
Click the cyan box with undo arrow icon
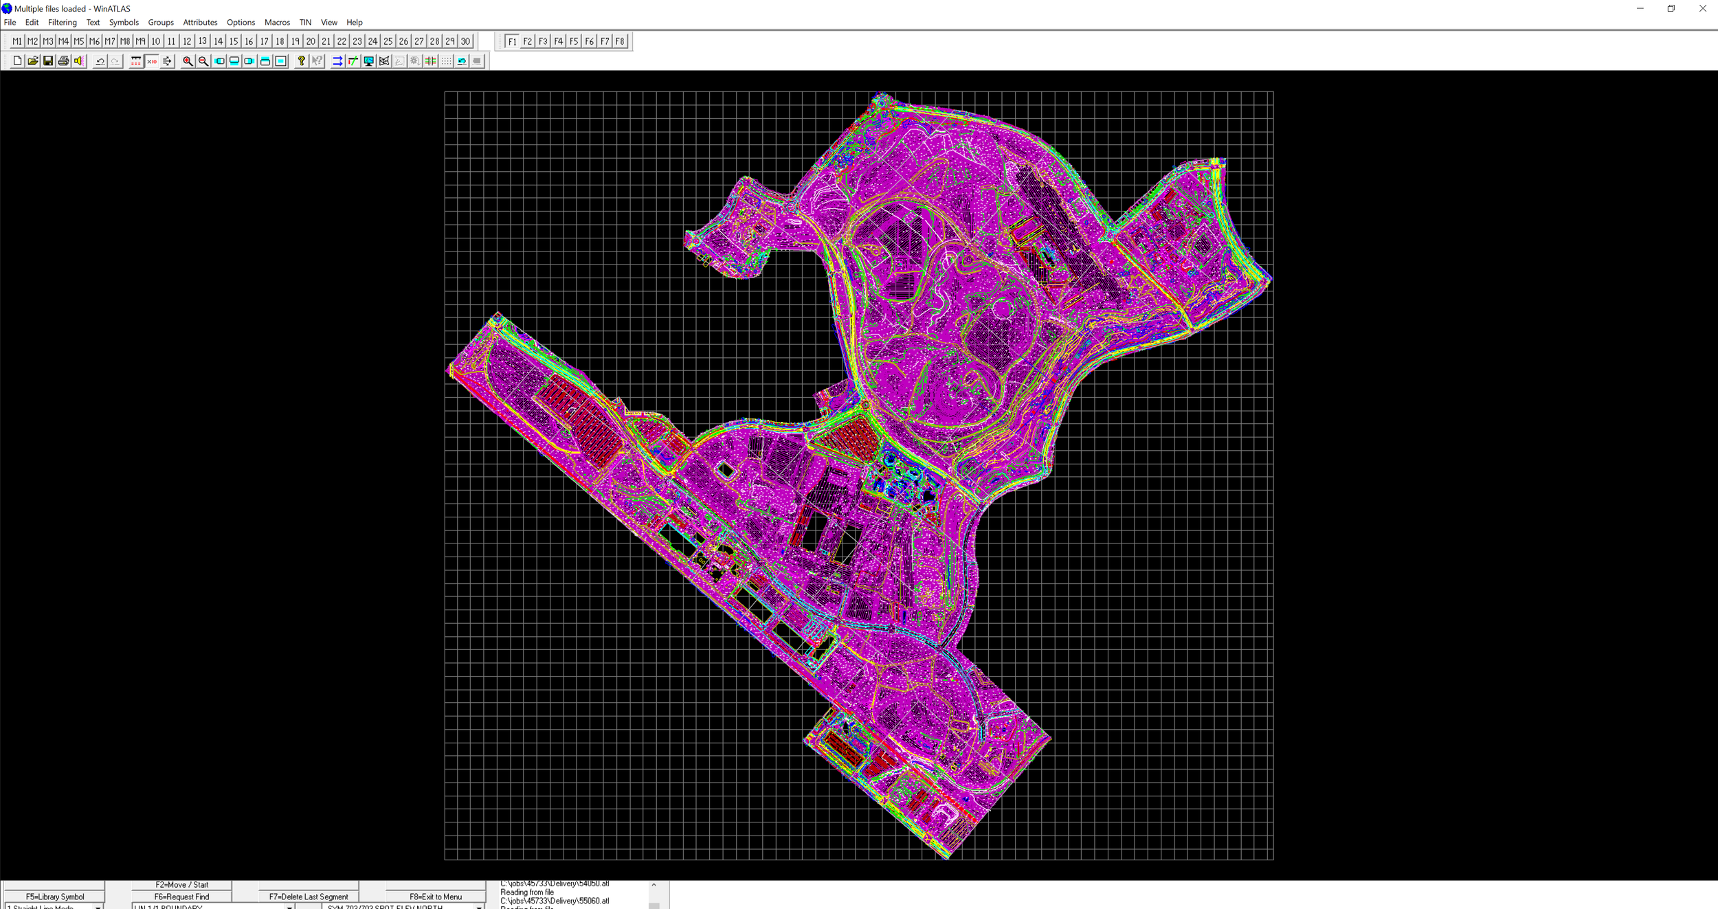point(462,61)
